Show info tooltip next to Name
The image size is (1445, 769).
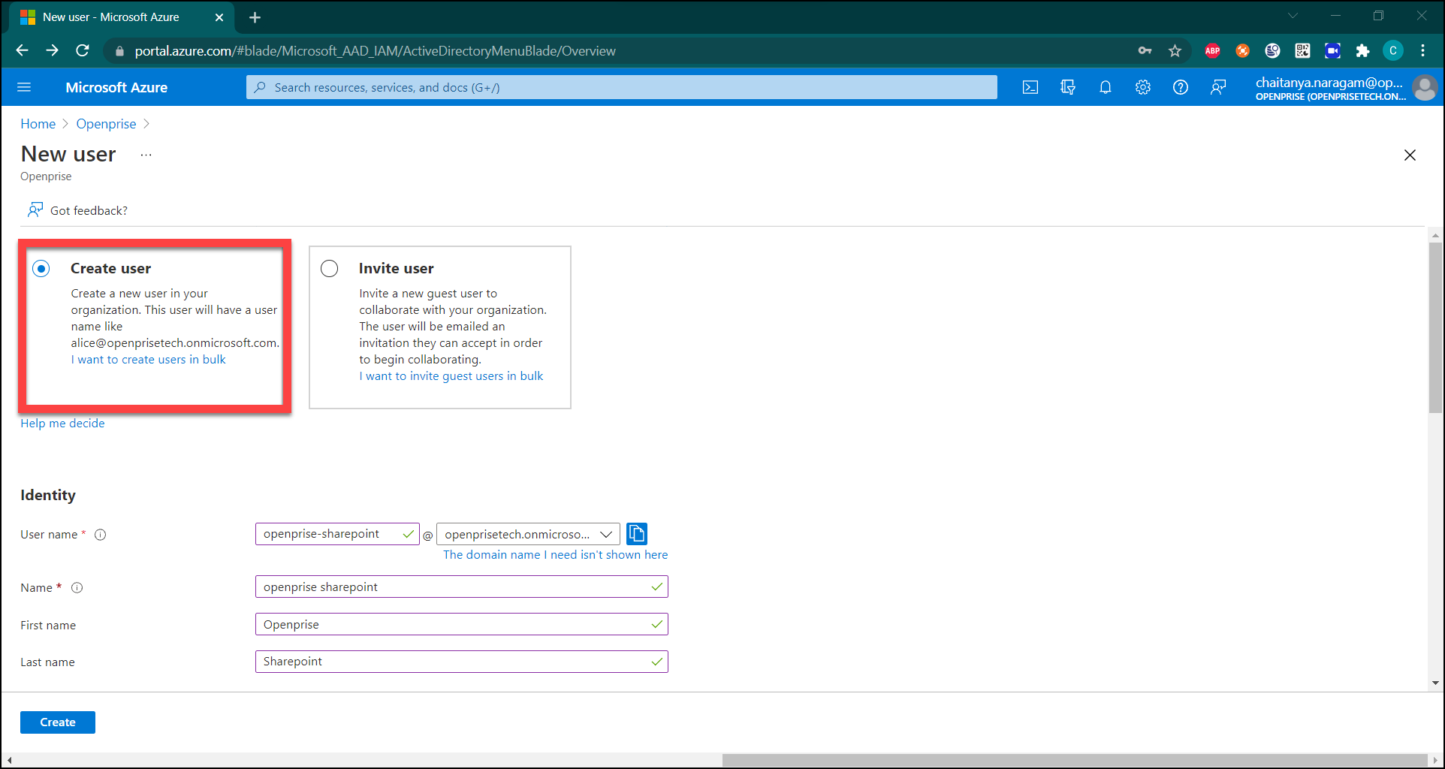tap(77, 588)
